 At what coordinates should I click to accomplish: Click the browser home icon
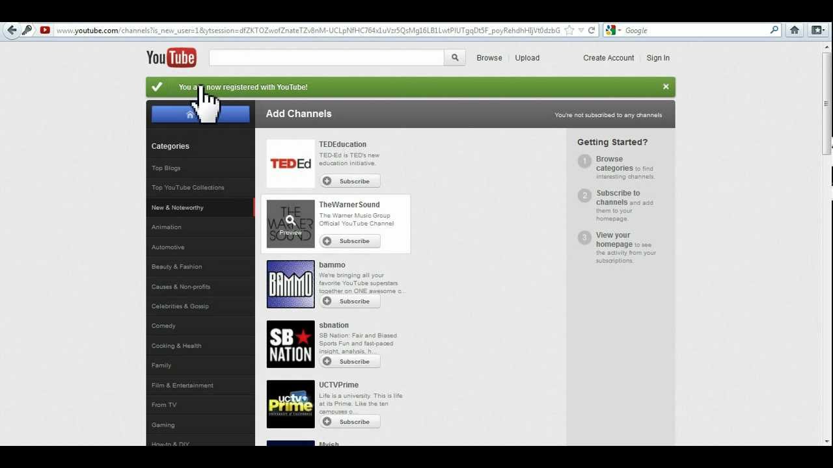click(795, 30)
